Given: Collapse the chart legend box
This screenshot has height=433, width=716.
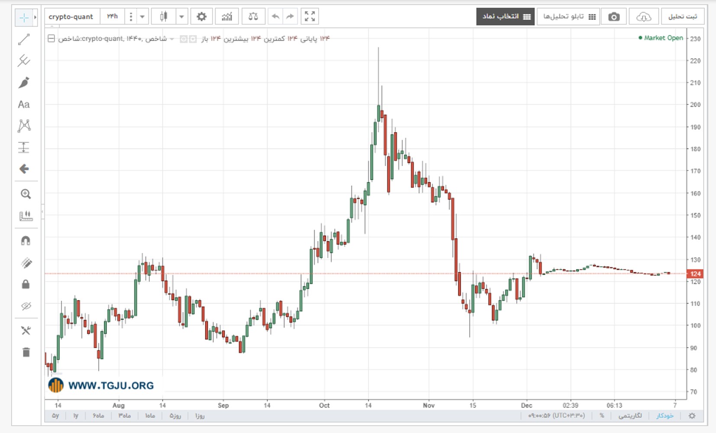Looking at the screenshot, I should point(51,39).
